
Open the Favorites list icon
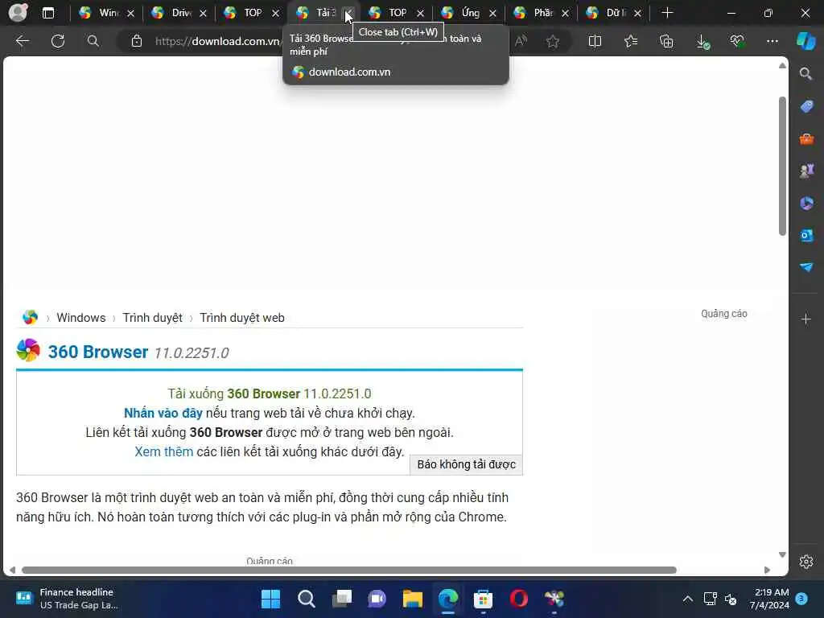point(631,41)
